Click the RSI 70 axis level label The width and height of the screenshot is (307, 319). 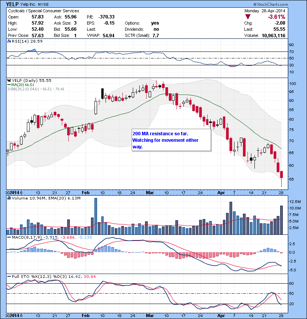[x=292, y=52]
